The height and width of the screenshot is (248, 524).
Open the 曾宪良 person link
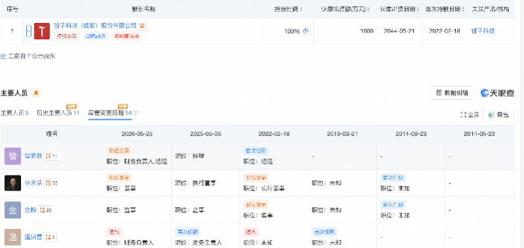coord(33,156)
